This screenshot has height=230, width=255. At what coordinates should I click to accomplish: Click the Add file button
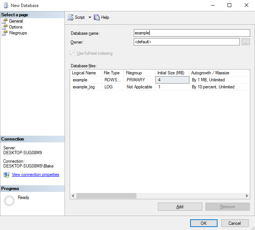pyautogui.click(x=180, y=207)
